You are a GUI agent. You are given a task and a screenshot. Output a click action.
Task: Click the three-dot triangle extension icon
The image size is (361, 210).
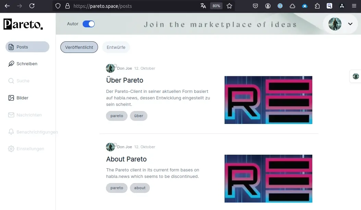(342, 6)
